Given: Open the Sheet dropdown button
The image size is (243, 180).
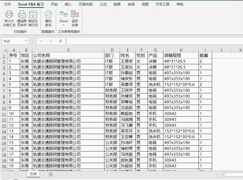Looking at the screenshot, I should click(63, 19).
